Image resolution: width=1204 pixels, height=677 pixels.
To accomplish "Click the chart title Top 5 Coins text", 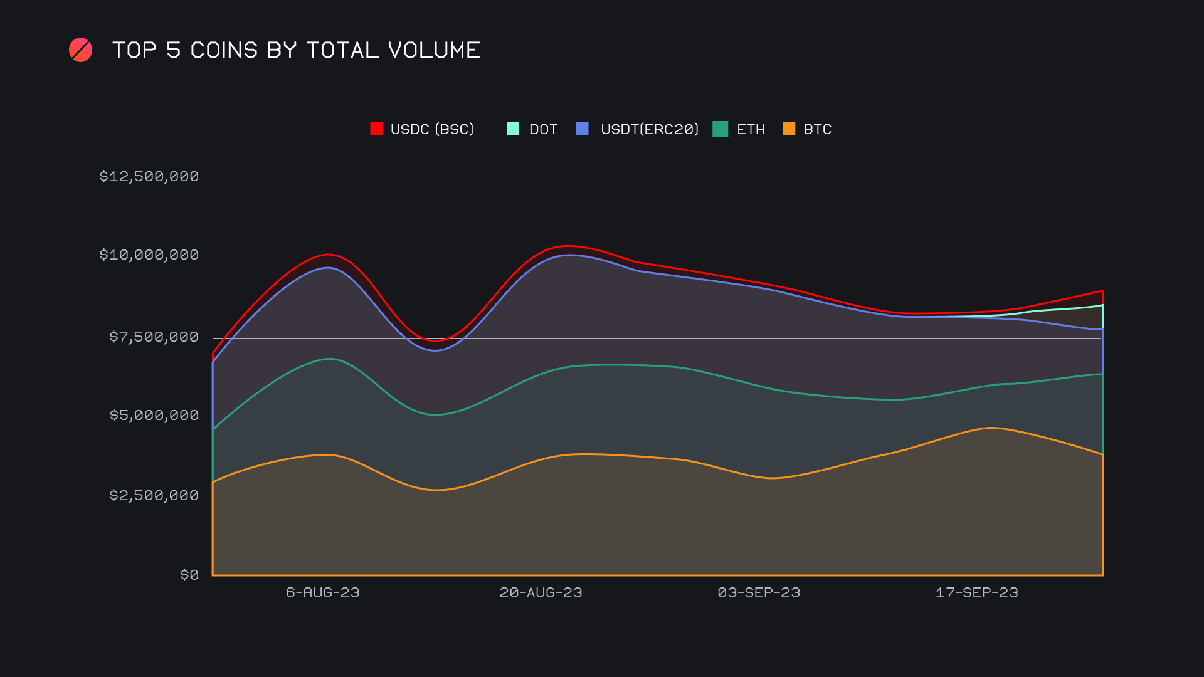I will (296, 50).
